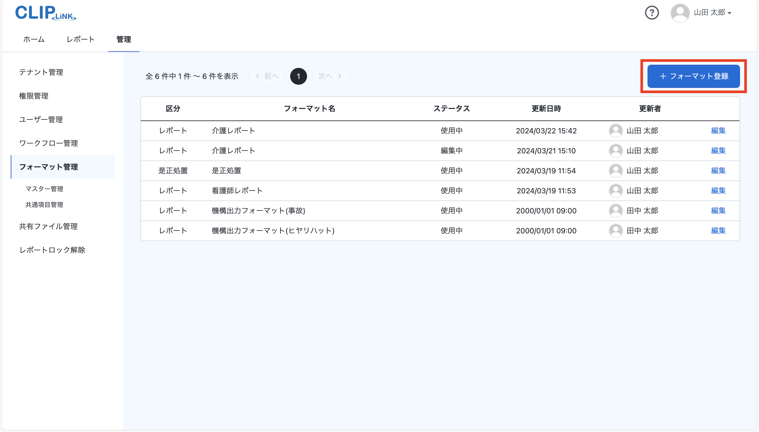Open レポートロック解除 in the sidebar

click(x=52, y=250)
